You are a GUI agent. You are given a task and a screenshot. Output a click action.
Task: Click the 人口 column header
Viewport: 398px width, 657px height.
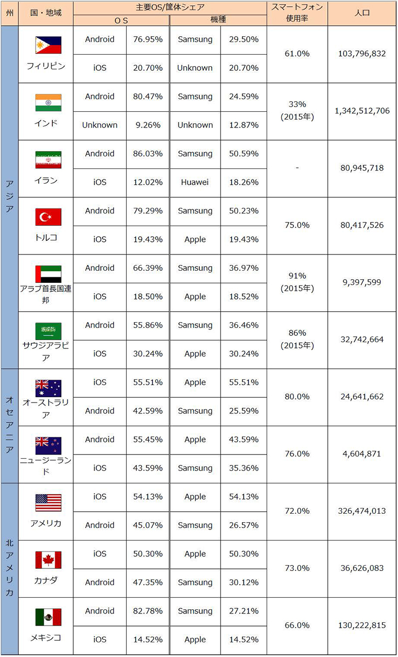[362, 13]
